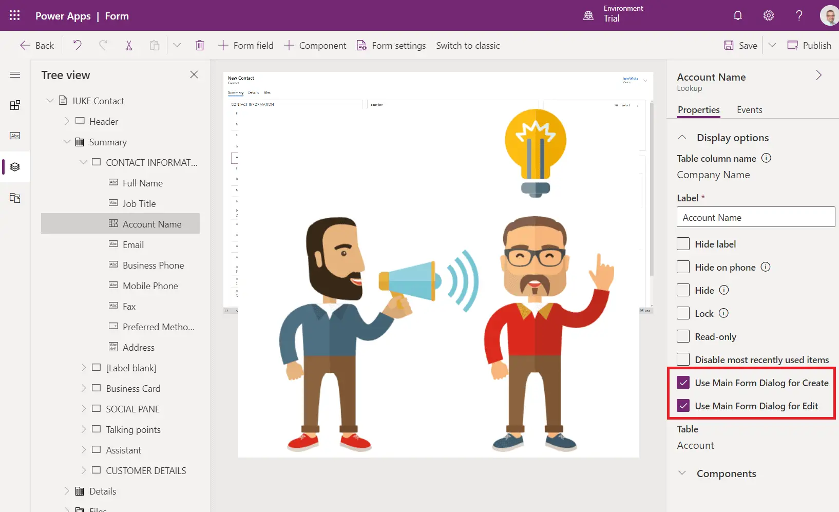Screen dimensions: 839x512
Task: Edit the Account Name label field
Action: click(x=755, y=217)
